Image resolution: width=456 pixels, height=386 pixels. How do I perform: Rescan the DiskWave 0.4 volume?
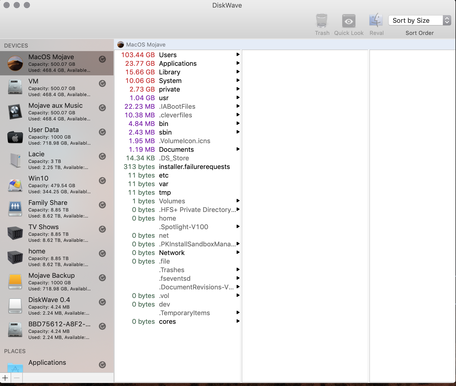[102, 302]
